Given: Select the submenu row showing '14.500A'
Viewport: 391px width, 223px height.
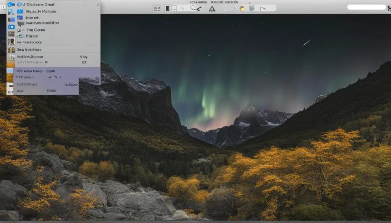Looking at the screenshot, I should click(x=46, y=85).
